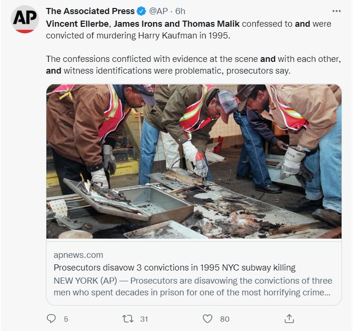The image size is (357, 331).
Task: Open the 6h timestamp link
Action: tap(180, 11)
